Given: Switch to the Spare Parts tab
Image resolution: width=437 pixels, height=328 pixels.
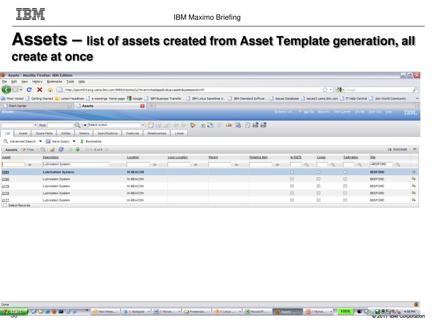Looking at the screenshot, I should [x=44, y=133].
